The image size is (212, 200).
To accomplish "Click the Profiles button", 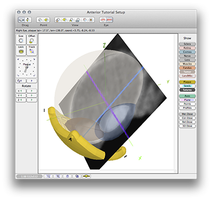I will point(187,108).
